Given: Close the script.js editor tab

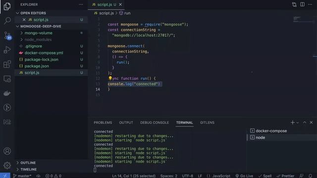Looking at the screenshot, I should 120,4.
